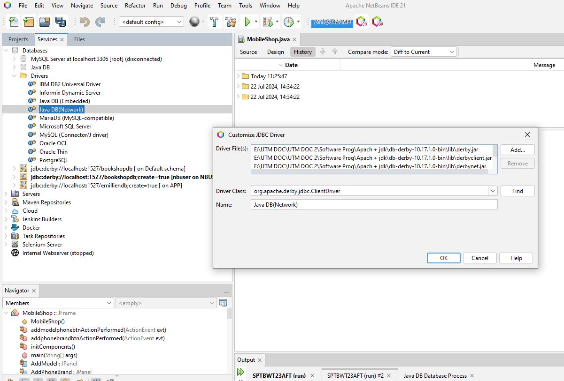The height and width of the screenshot is (381, 564).
Task: Click the New Project toolbar icon
Action: click(x=29, y=22)
